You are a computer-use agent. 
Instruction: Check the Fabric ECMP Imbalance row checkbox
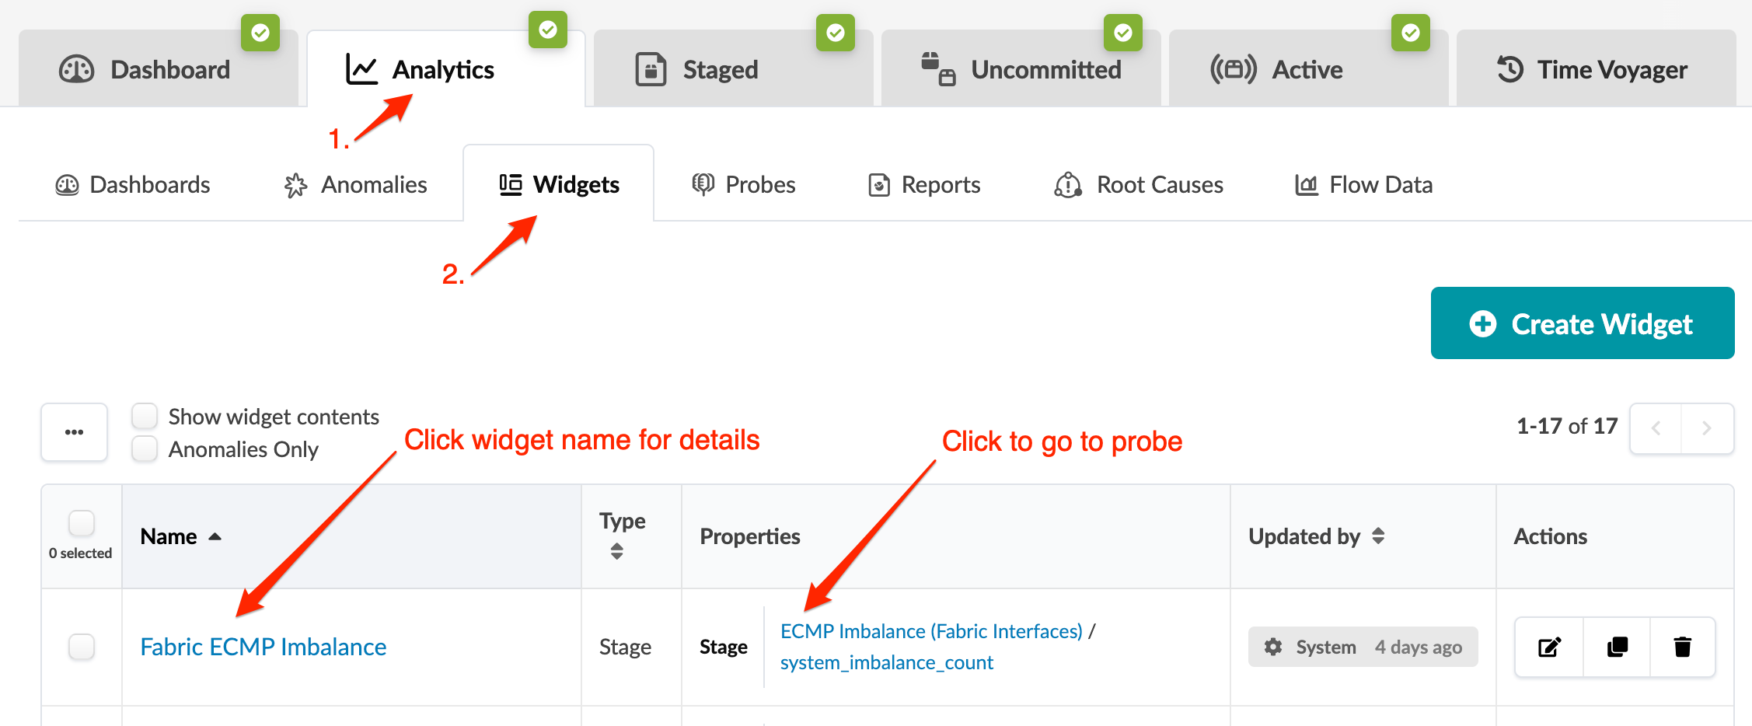(x=82, y=647)
